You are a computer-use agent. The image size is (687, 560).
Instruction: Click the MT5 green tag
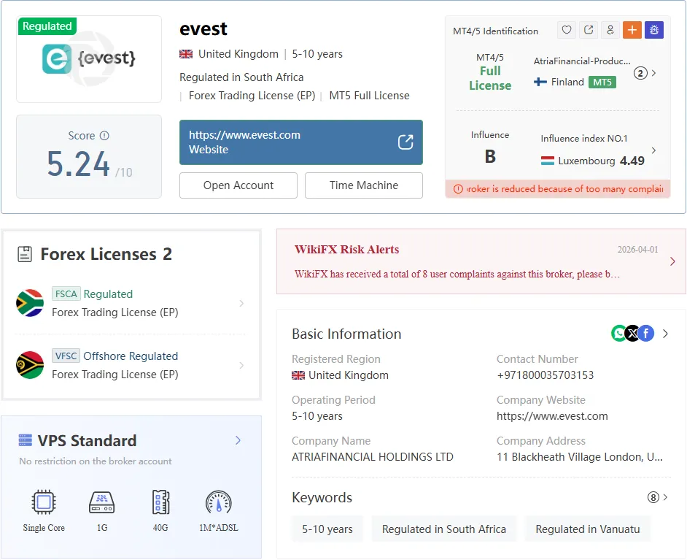(x=602, y=82)
